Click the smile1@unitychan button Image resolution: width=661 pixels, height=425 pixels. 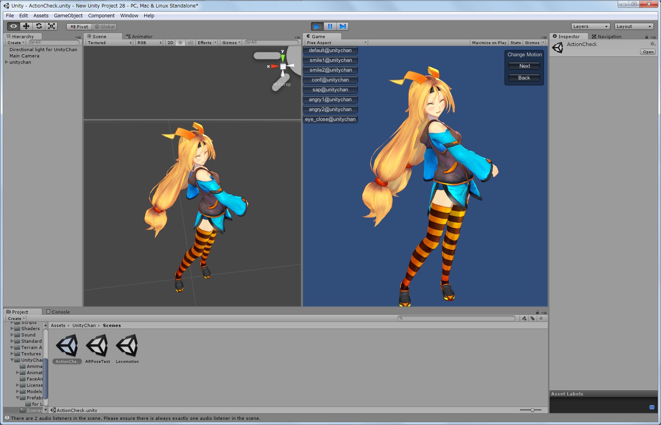[x=330, y=60]
